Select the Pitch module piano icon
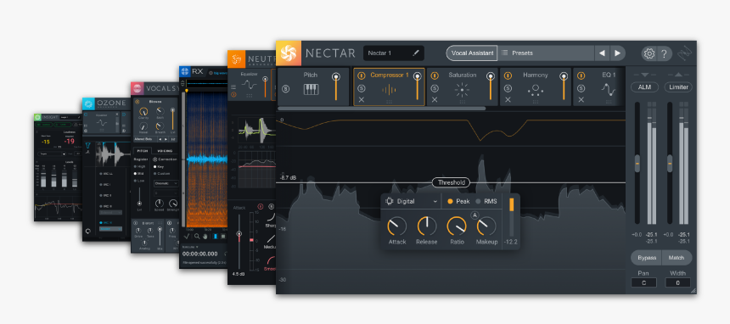Viewport: 730px width, 324px height. pos(311,89)
